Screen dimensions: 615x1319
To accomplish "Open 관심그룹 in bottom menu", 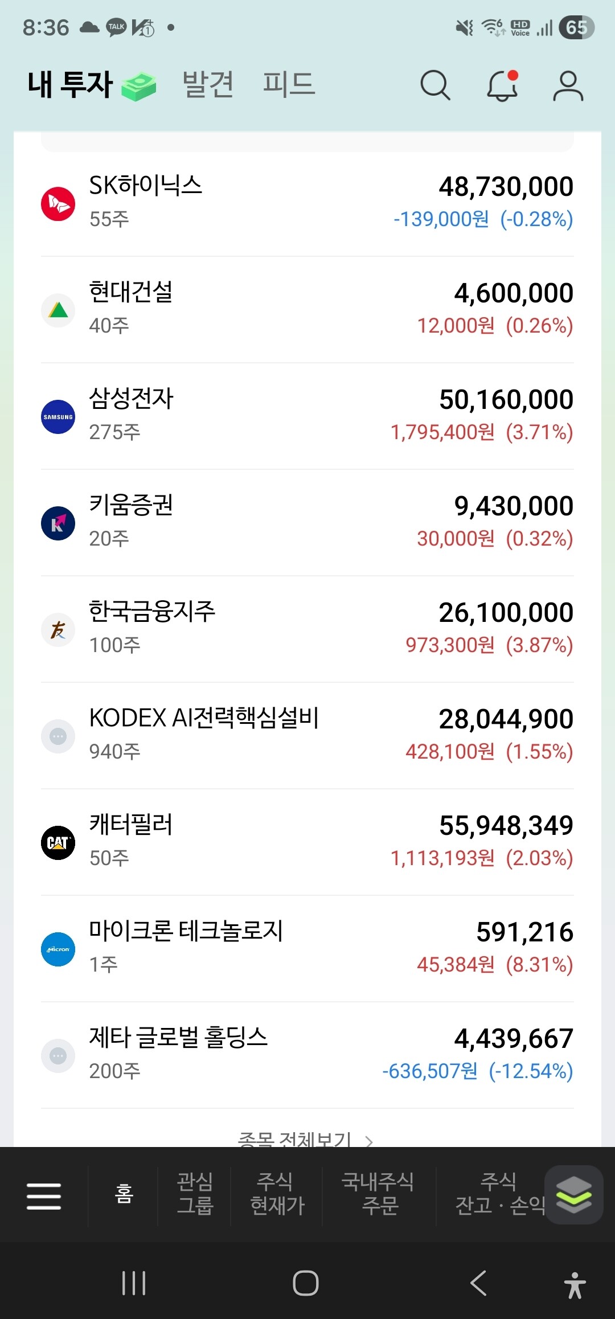I will point(195,1194).
